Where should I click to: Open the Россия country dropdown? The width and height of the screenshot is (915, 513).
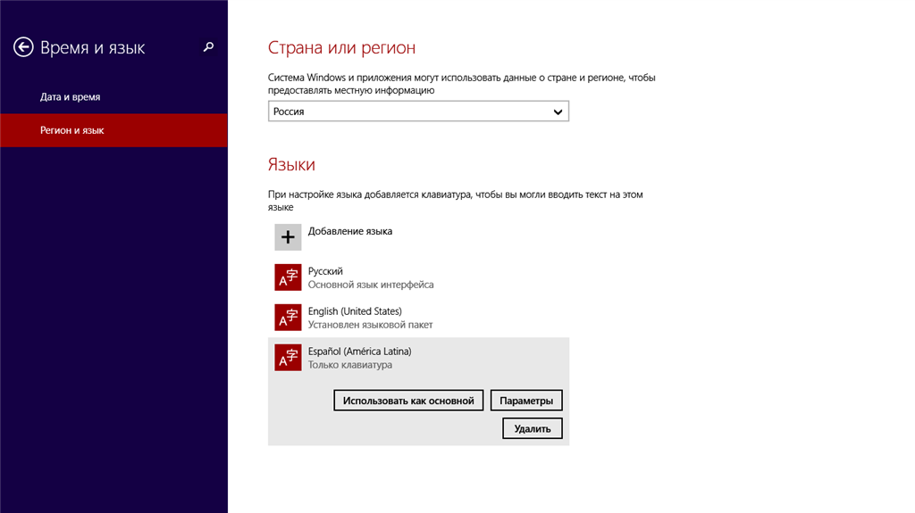point(418,112)
